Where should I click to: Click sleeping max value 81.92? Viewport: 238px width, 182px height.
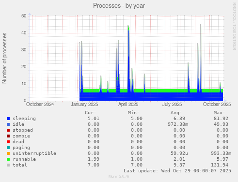click(221, 119)
